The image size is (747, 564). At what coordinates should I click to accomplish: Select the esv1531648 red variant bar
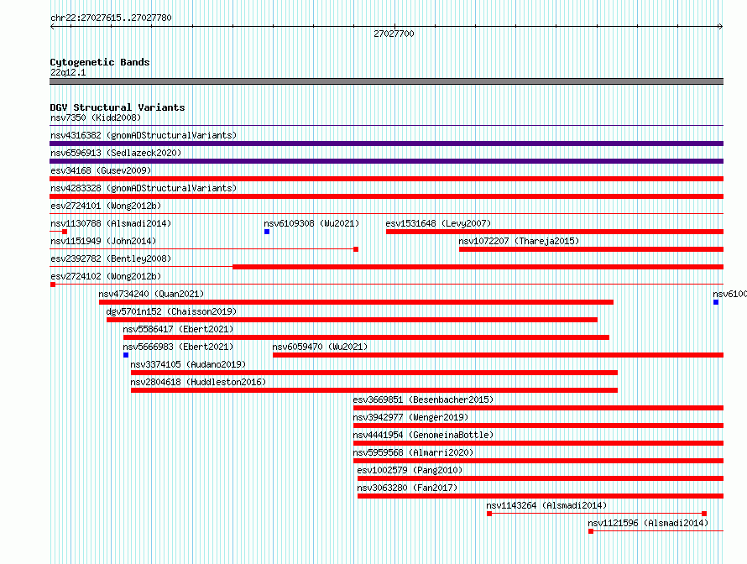coord(555,232)
